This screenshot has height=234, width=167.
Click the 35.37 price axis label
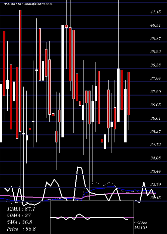pos(156,131)
